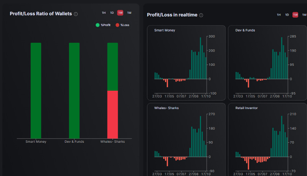307x176 pixels.
Task: Click the Smart Money chart card title
Action: [165, 30]
